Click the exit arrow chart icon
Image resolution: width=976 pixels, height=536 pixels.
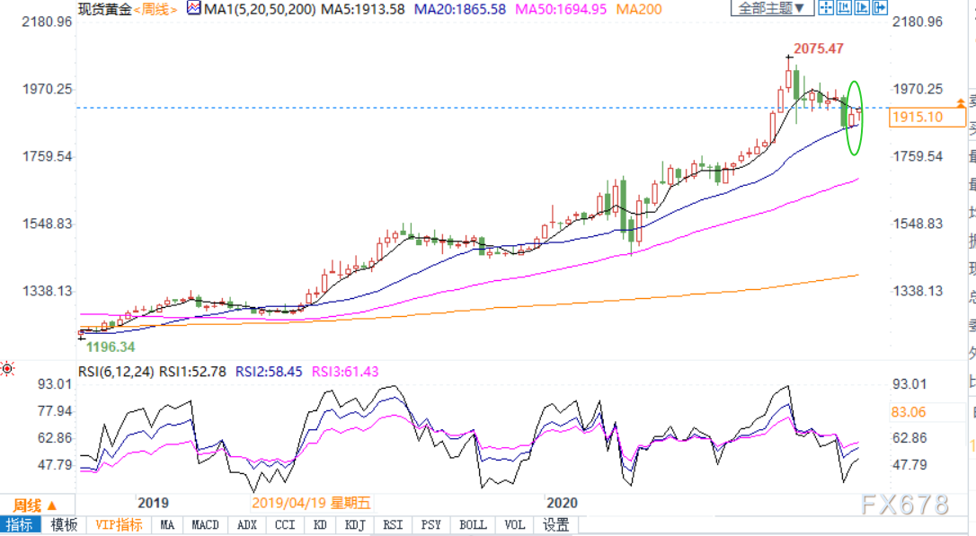pos(880,8)
